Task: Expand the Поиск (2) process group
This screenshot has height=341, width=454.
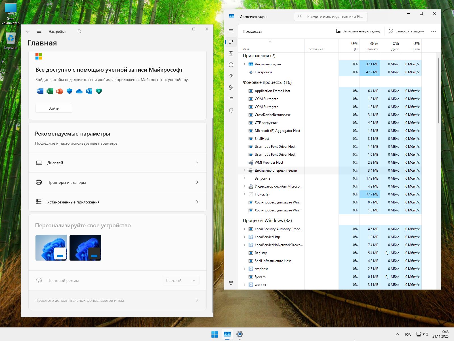Action: [x=245, y=194]
